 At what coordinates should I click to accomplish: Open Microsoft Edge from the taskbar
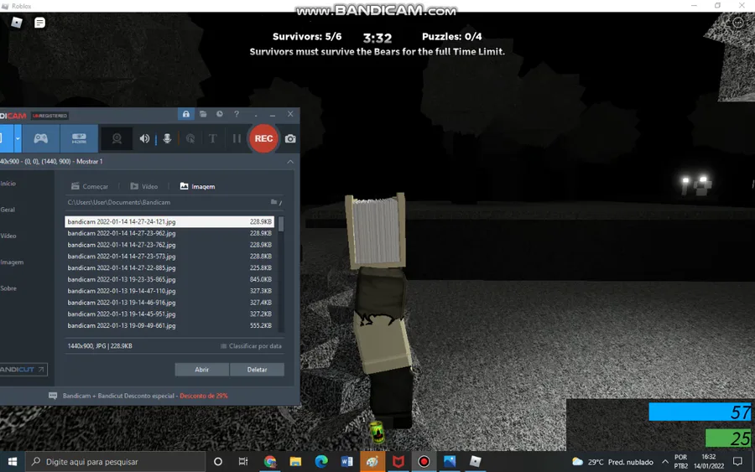321,462
